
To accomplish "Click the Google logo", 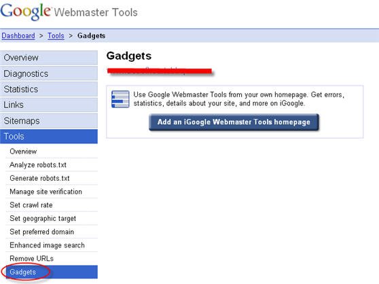I will tap(26, 12).
